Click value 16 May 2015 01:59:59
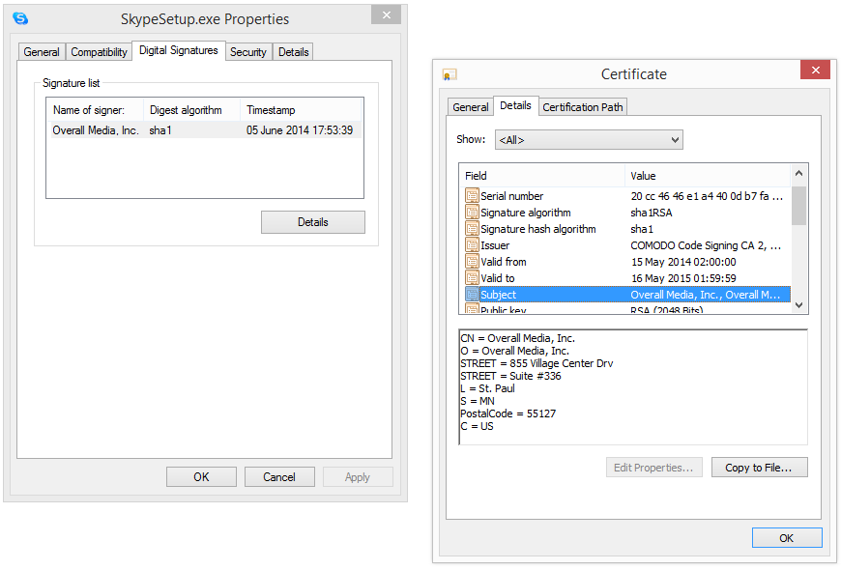The width and height of the screenshot is (841, 570). pyautogui.click(x=683, y=278)
